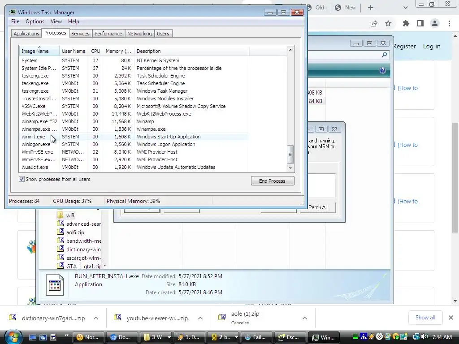
Task: Expand the aol6 (1).zip download options chevron
Action: [x=305, y=318]
